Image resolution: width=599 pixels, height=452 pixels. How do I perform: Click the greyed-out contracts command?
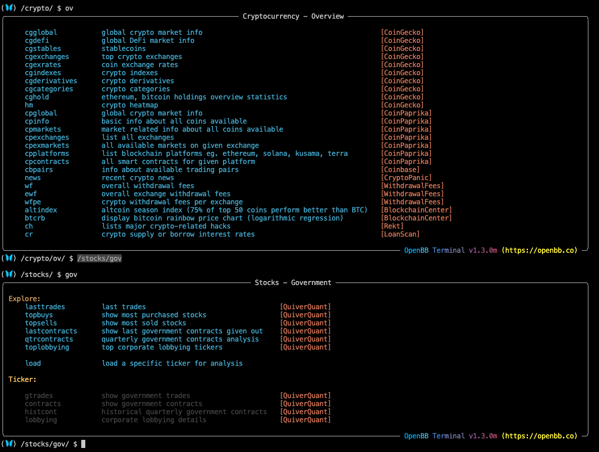pos(43,404)
